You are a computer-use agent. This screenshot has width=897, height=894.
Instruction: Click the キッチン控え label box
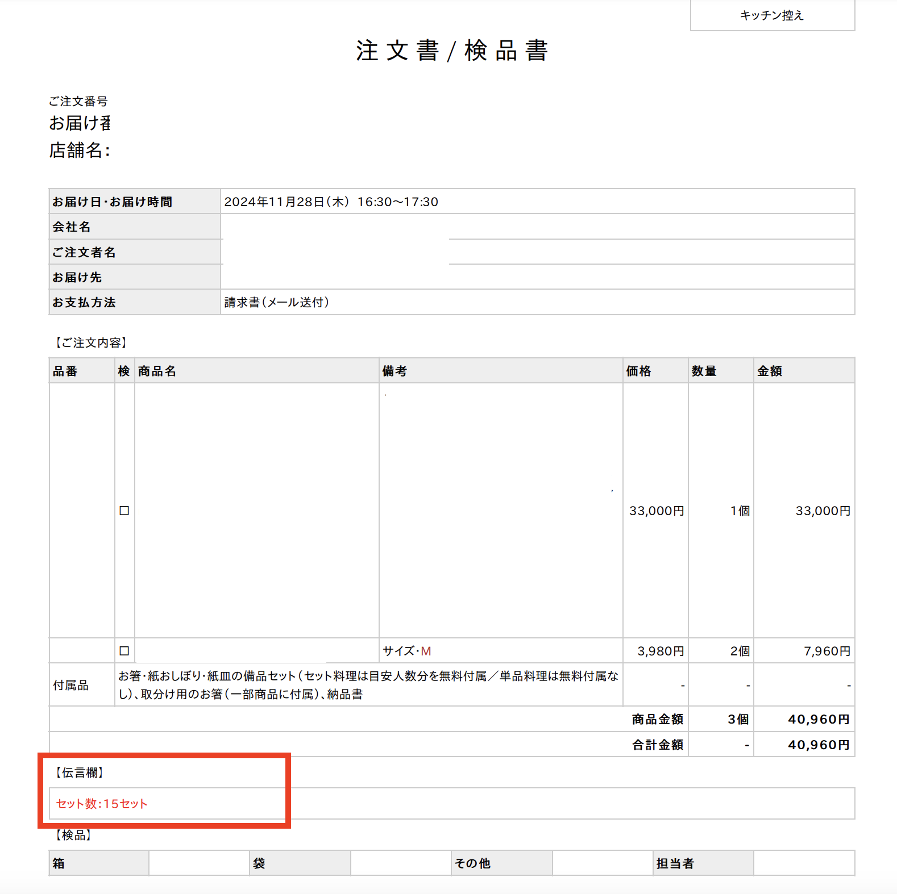click(773, 15)
